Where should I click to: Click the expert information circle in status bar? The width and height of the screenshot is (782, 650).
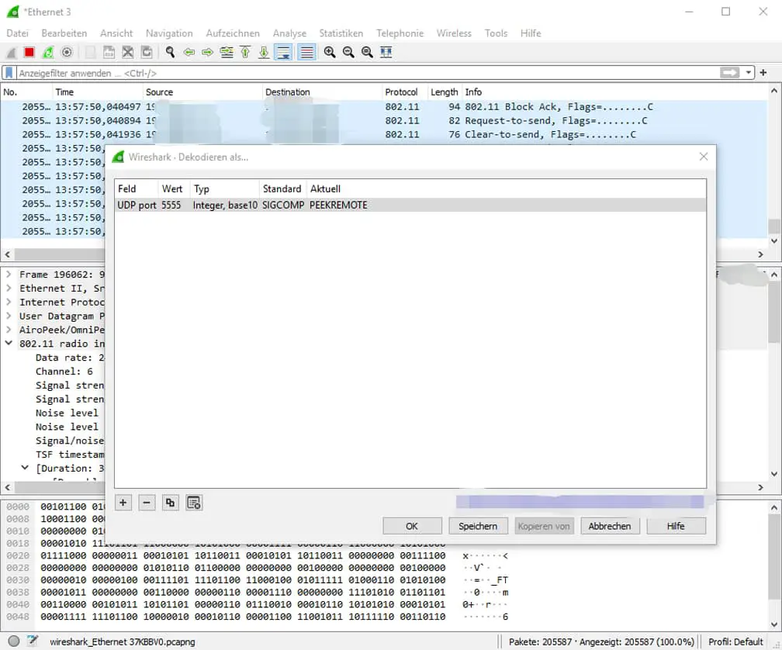click(14, 641)
